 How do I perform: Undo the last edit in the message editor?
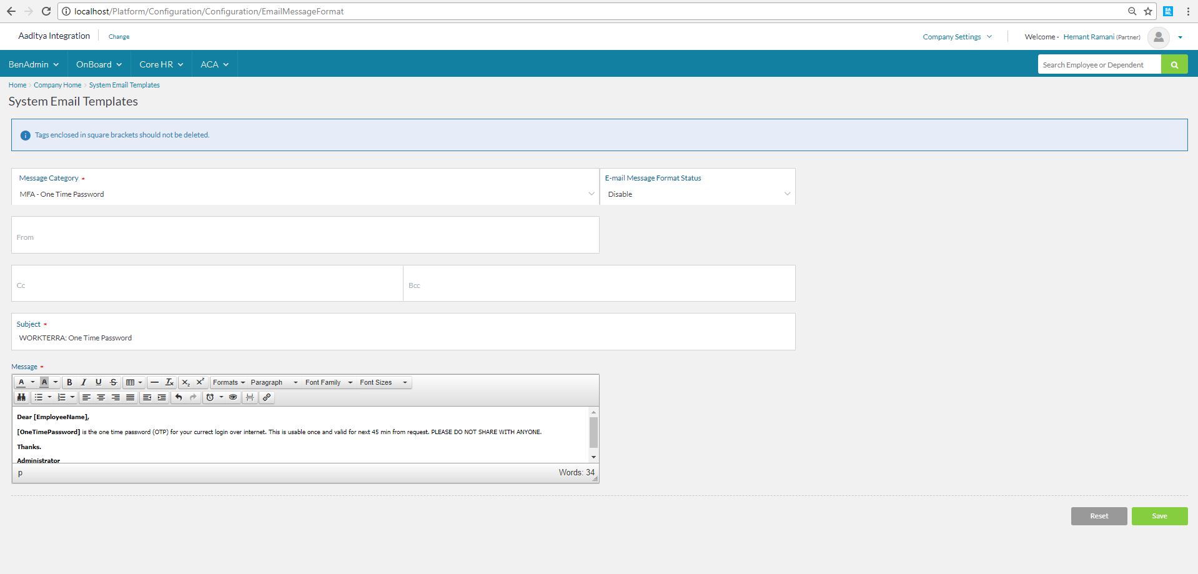(177, 397)
